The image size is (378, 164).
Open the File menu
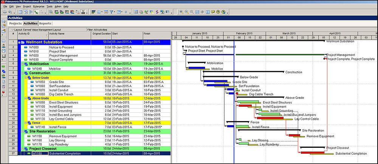5,6
